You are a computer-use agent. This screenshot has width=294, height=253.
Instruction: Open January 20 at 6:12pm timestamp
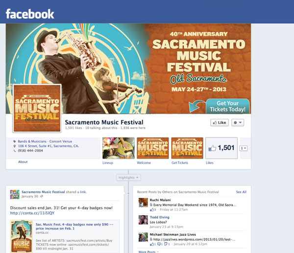coord(191,244)
